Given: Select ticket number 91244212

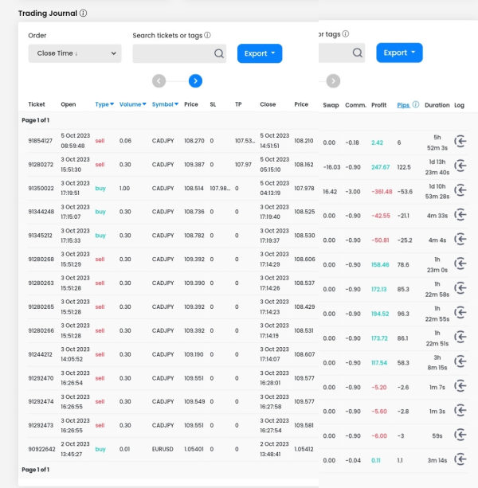Looking at the screenshot, I should tap(40, 354).
